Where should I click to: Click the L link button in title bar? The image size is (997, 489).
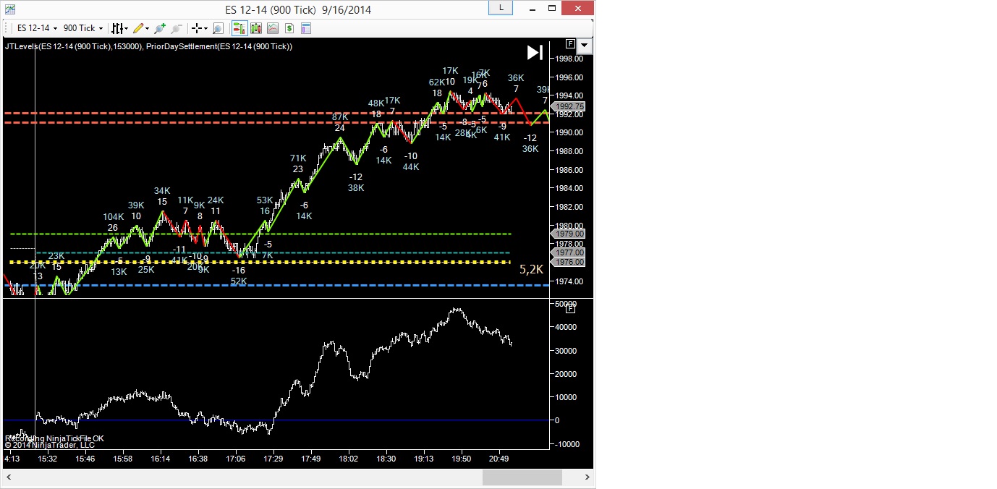tap(500, 7)
